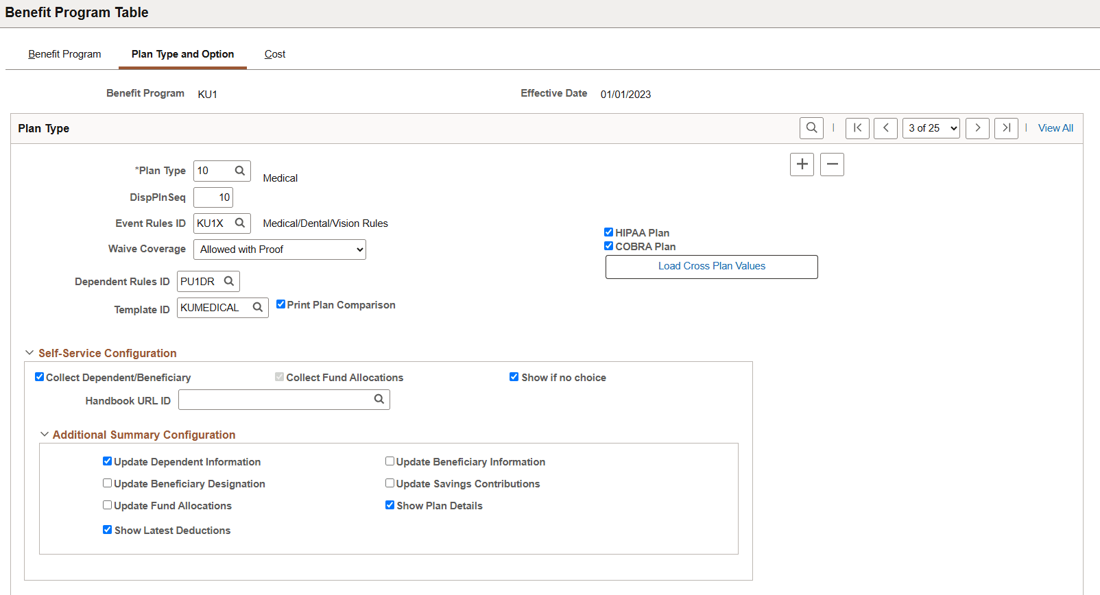The height and width of the screenshot is (595, 1100).
Task: Jump to the last Plan Type row
Action: [x=1006, y=128]
